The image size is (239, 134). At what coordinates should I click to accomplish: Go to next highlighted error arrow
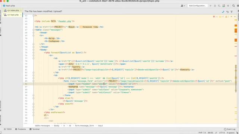pyautogui.click(x=235, y=16)
